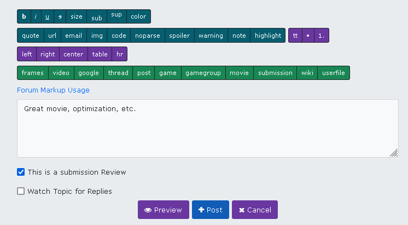Insert a superscript (sup) tag
Screen dimensions: 408x225
coord(116,16)
